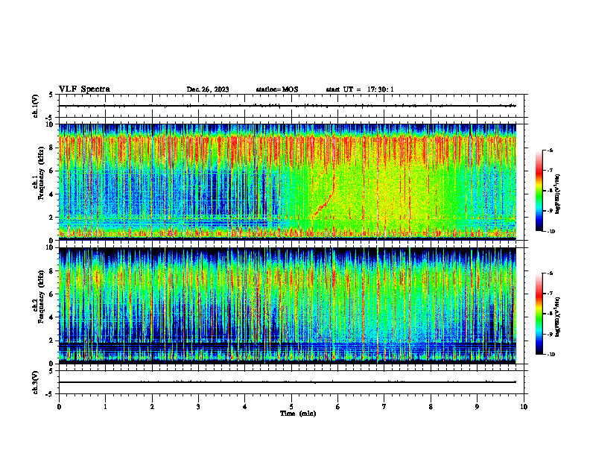
Task: Click the ch.1(V) axis "5" tick label
Action: point(51,95)
